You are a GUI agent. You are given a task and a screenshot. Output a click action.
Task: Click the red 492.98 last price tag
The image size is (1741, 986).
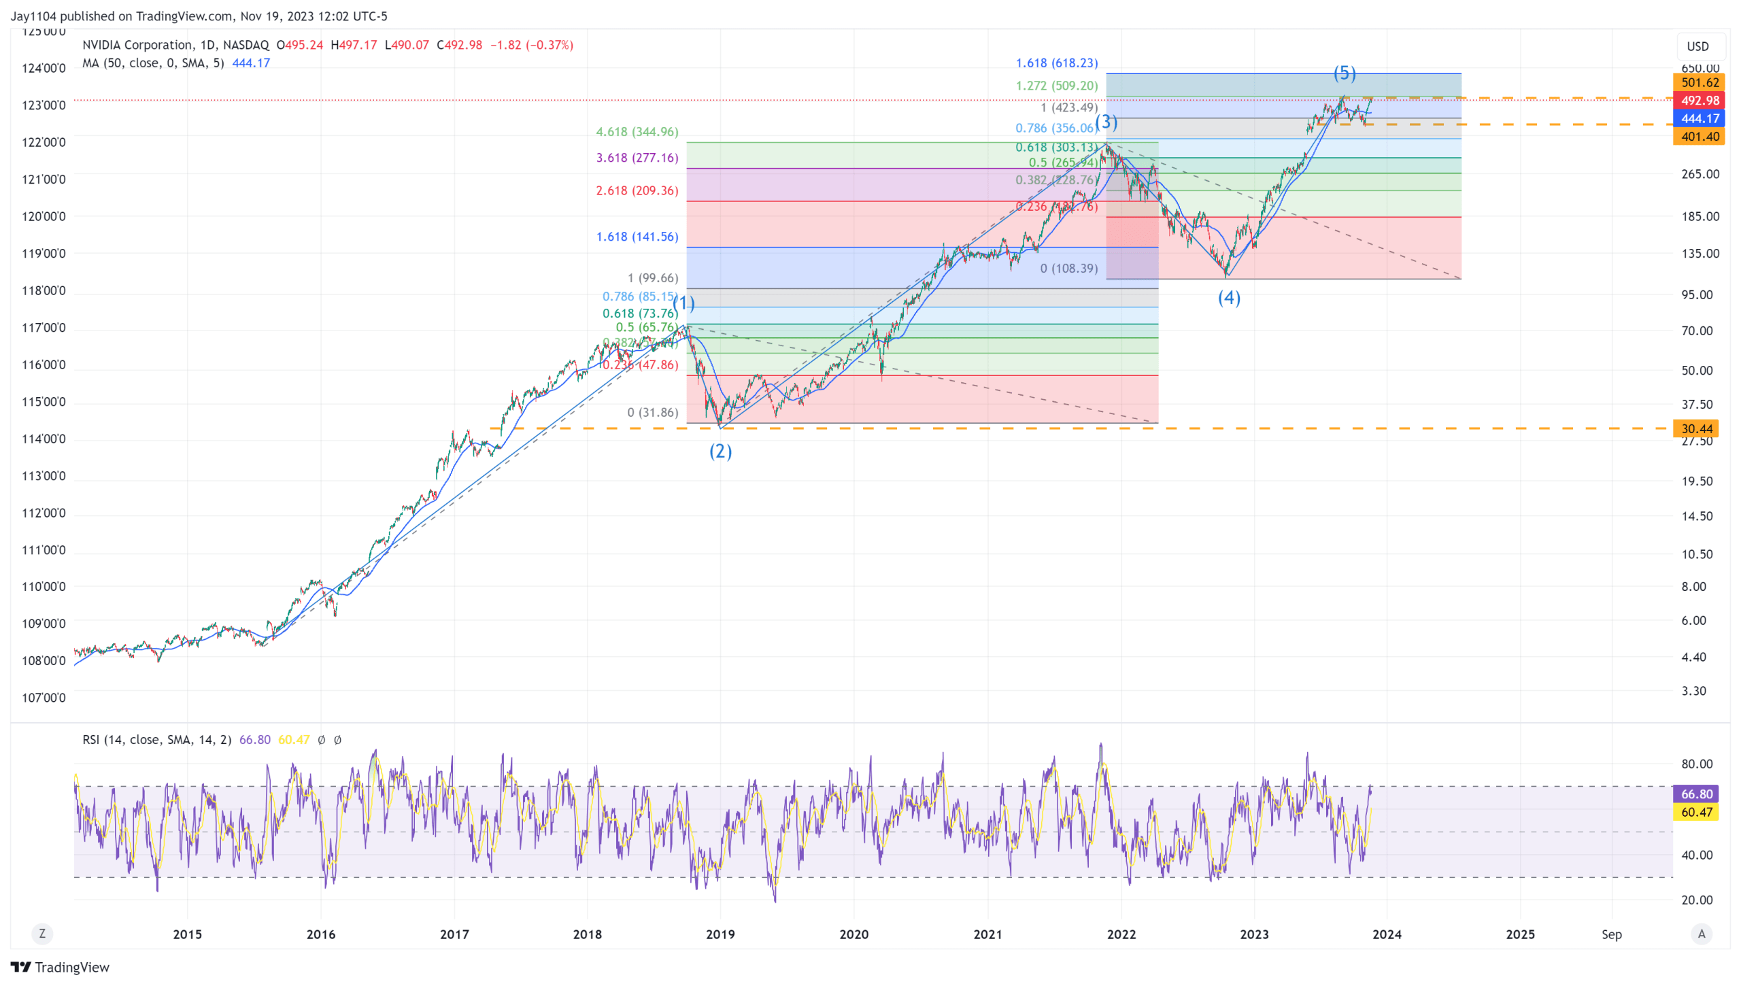pos(1699,101)
